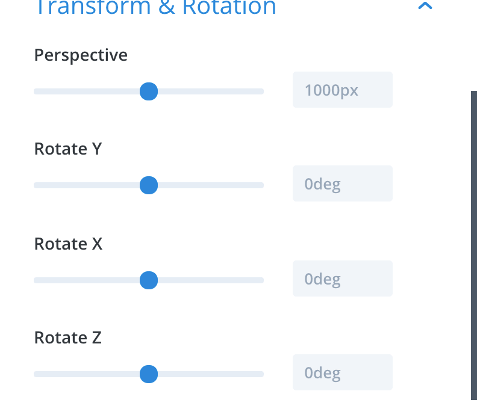This screenshot has width=477, height=406.
Task: Click the Rotate Y track's right end
Action: click(x=260, y=185)
